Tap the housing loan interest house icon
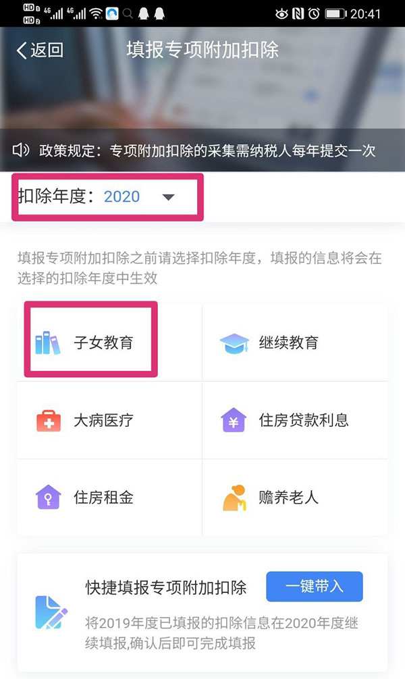This screenshot has height=679, width=405. pos(234,420)
